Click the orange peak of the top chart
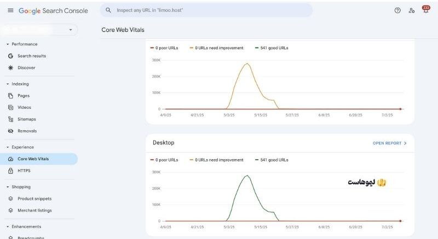 [247, 63]
